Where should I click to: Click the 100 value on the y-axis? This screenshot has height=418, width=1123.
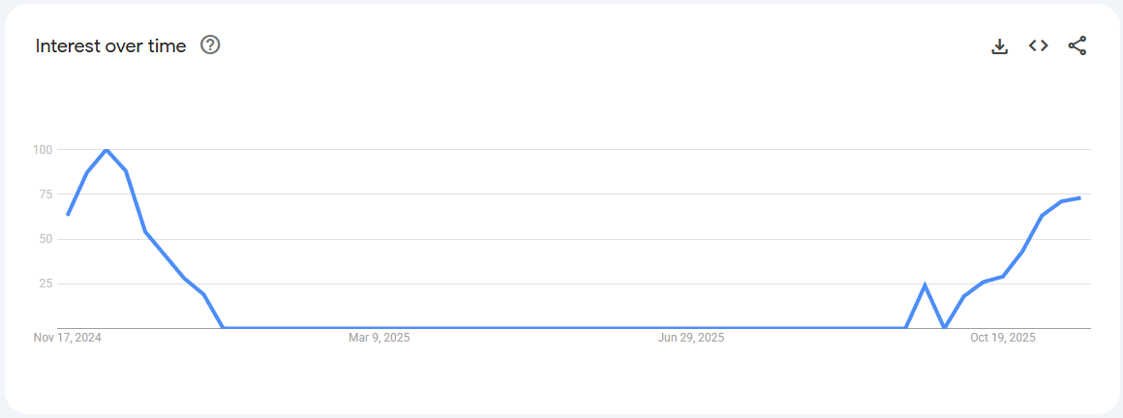click(42, 150)
